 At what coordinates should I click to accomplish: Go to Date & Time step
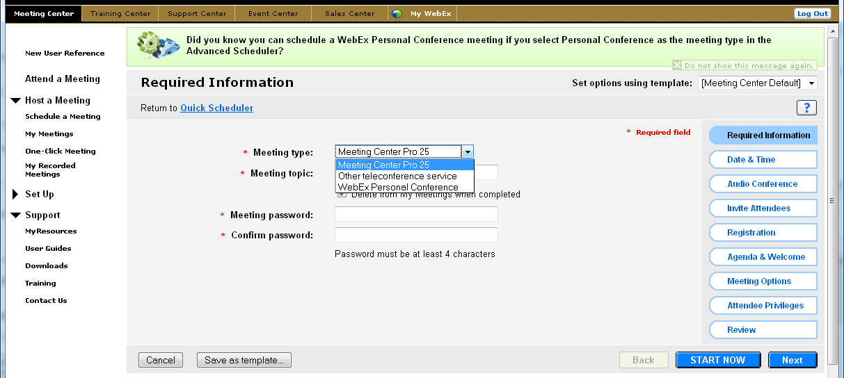pyautogui.click(x=763, y=160)
